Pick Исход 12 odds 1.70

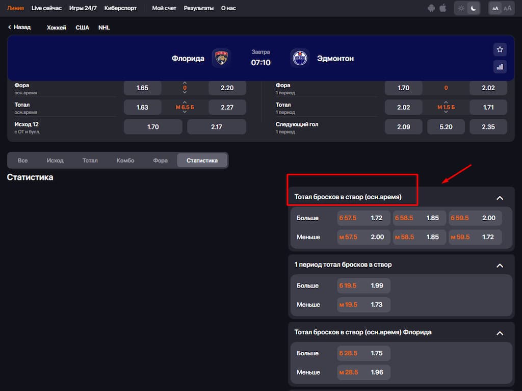click(153, 127)
